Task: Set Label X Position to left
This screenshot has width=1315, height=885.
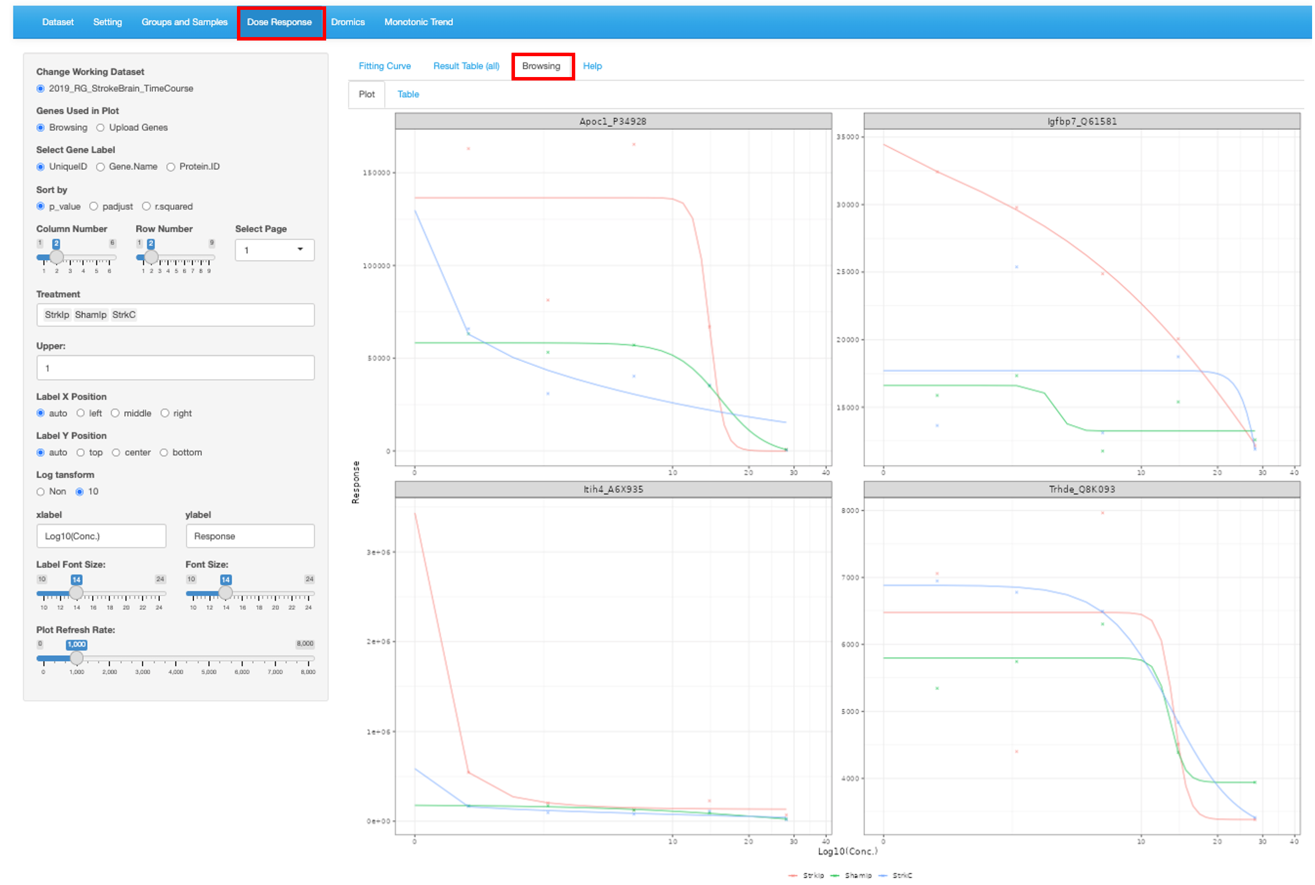Action: coord(81,413)
